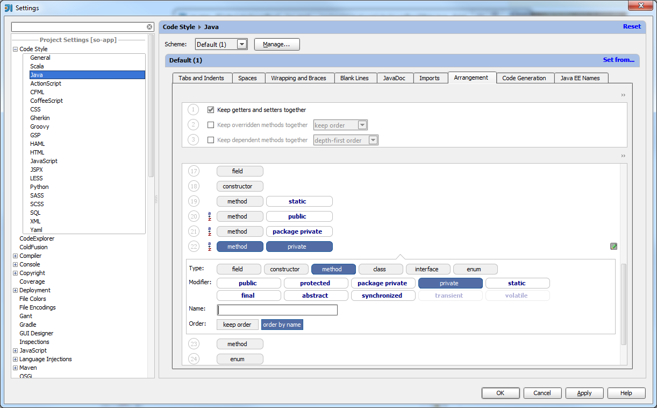
Task: Expand the Copyright tree node
Action: click(x=15, y=273)
